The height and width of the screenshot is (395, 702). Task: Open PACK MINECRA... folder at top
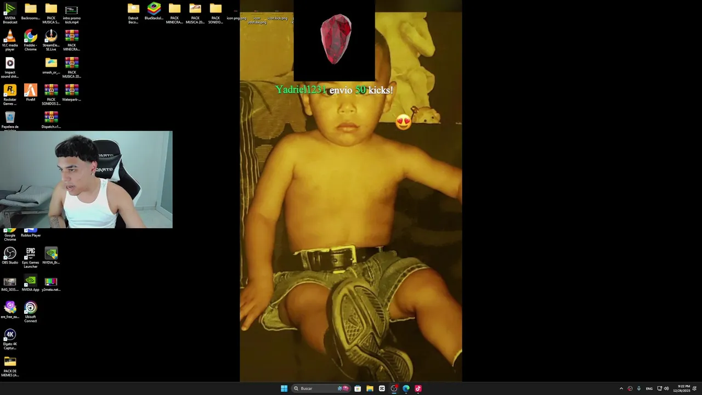coord(174,13)
